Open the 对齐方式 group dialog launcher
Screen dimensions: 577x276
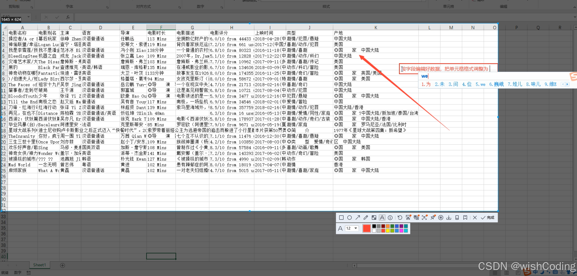179,7
